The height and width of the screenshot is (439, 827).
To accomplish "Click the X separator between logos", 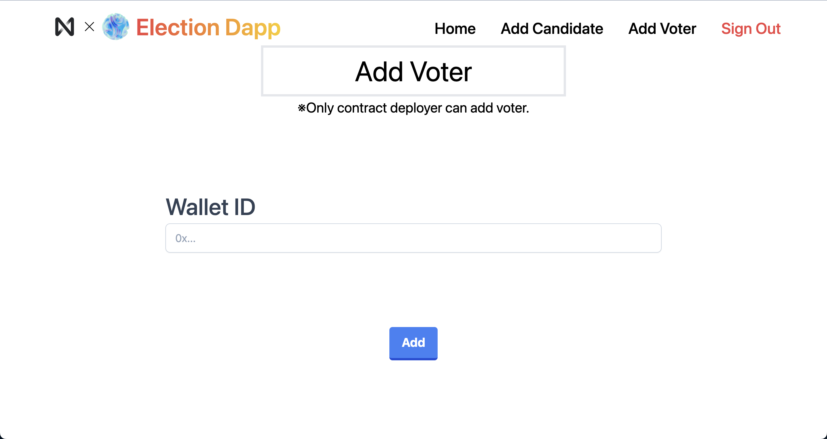I will point(90,27).
